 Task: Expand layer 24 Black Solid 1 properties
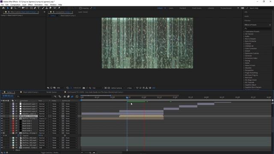click(x=11, y=121)
